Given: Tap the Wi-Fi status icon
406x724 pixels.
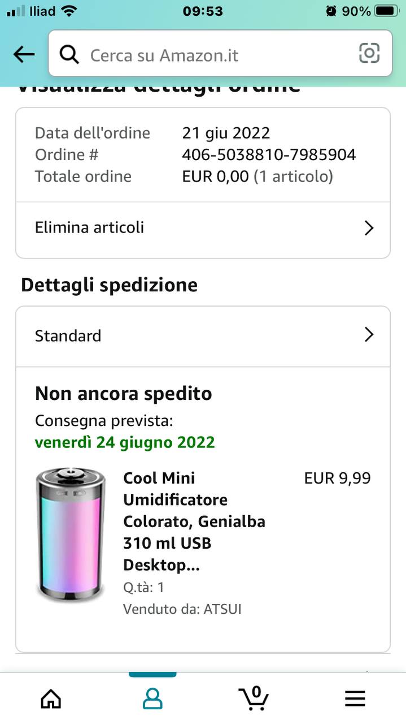Looking at the screenshot, I should pyautogui.click(x=69, y=11).
